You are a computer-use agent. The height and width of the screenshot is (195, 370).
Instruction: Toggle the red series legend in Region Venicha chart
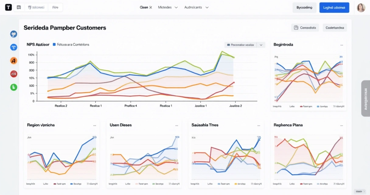coord(60,184)
